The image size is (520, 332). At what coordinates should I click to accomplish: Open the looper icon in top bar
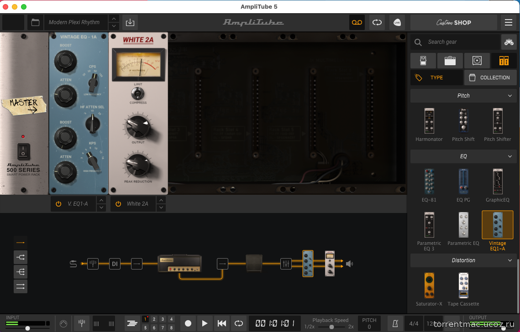[x=377, y=22]
